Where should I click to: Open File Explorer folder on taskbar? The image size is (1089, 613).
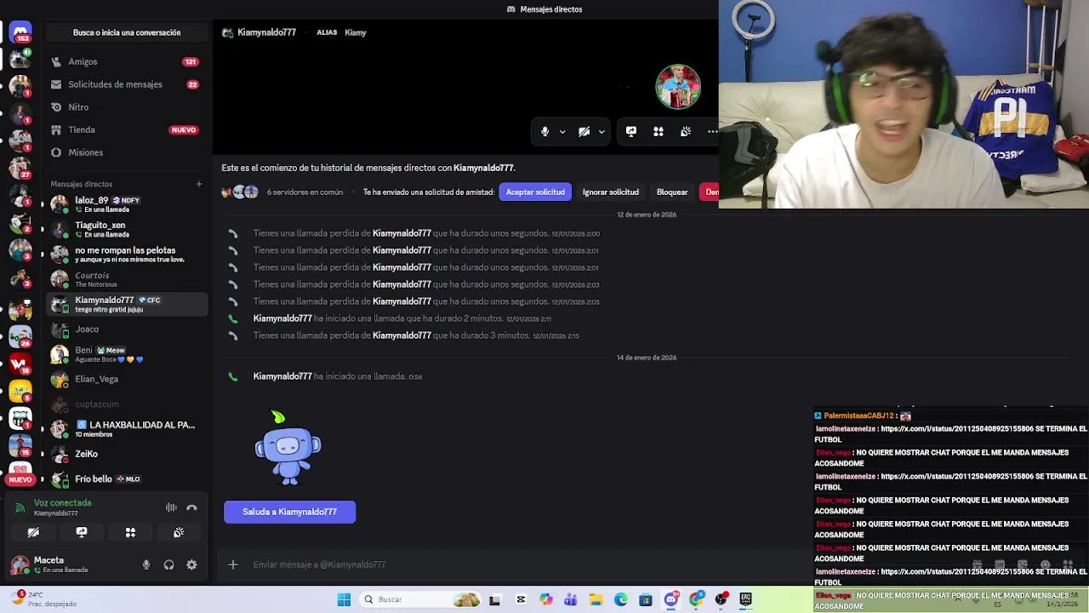pos(596,599)
